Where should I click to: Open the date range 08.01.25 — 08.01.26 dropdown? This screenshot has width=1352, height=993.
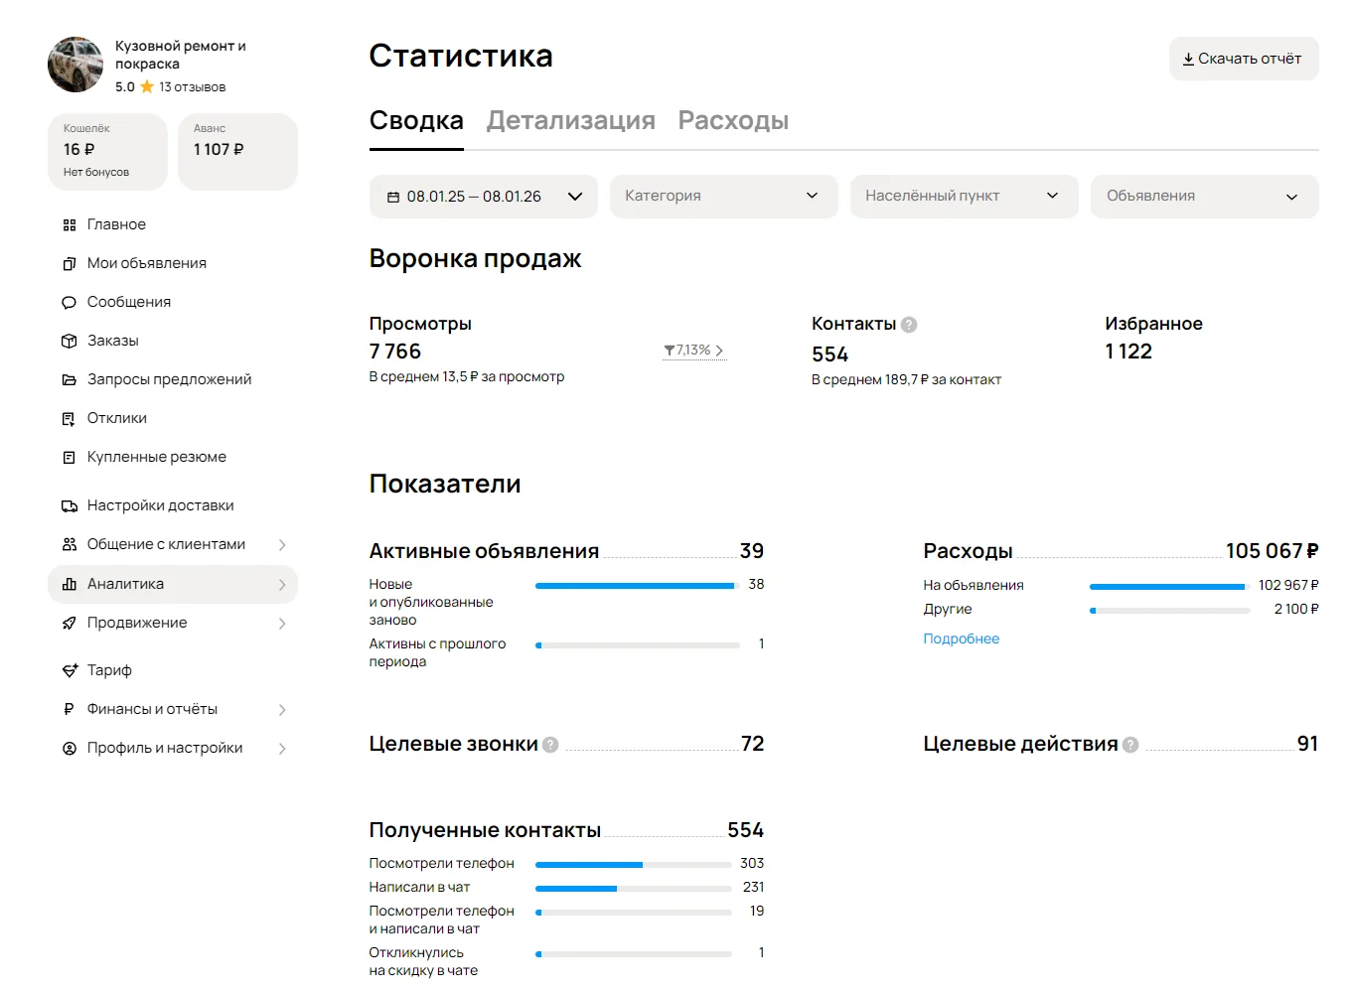point(484,197)
